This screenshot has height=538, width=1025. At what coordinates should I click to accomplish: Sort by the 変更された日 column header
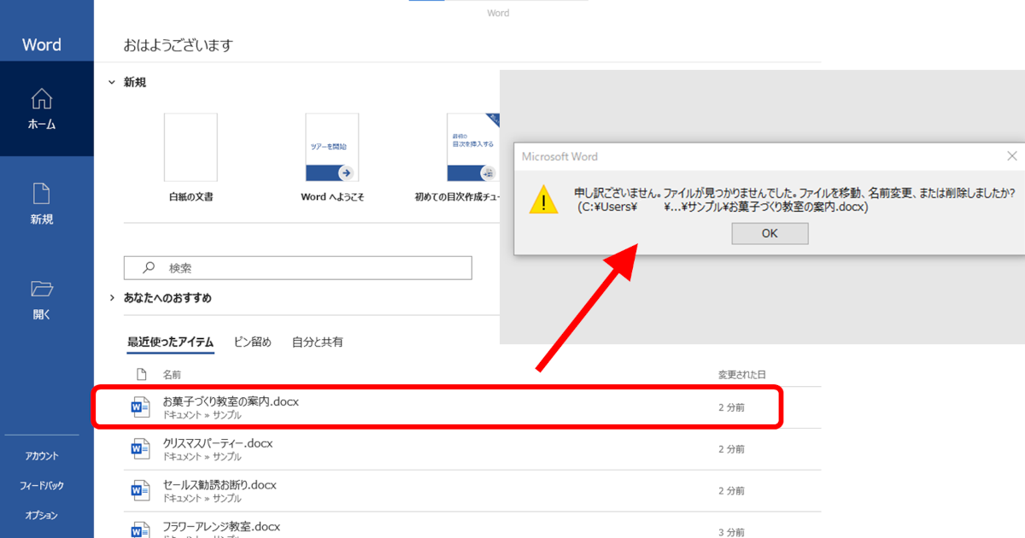[742, 374]
